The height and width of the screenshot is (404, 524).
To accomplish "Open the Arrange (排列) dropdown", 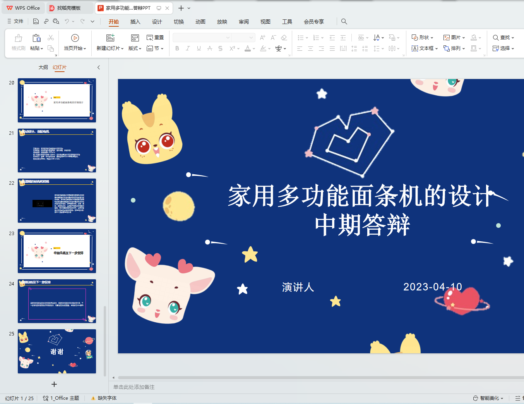I will point(454,48).
